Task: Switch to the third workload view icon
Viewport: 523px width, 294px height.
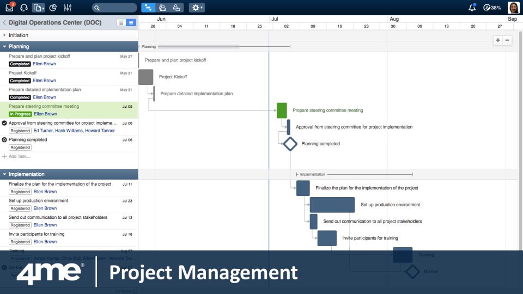Action: pyautogui.click(x=177, y=8)
